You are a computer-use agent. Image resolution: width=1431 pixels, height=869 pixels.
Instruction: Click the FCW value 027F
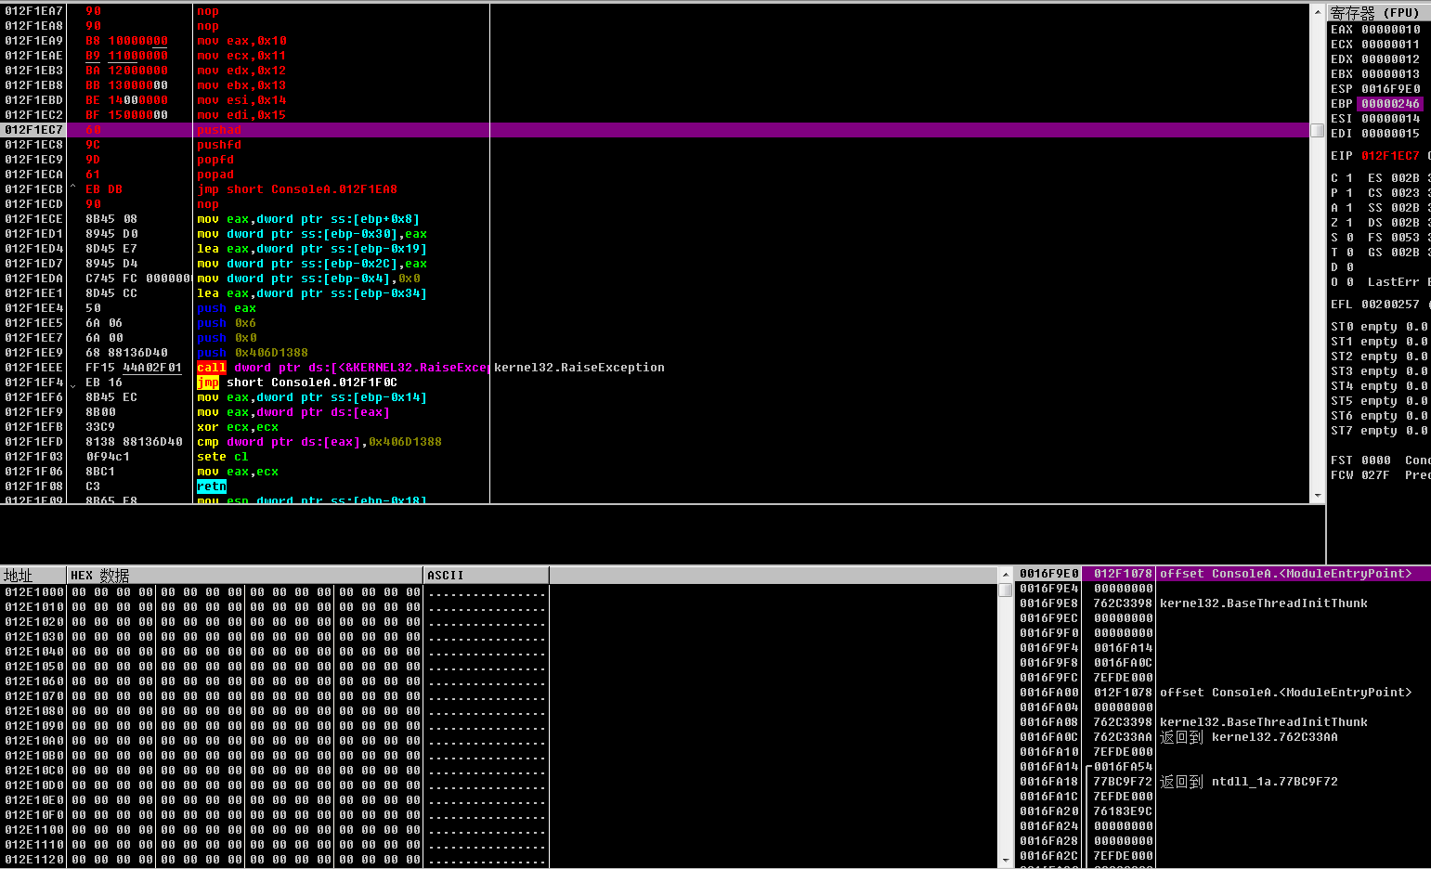(1375, 475)
